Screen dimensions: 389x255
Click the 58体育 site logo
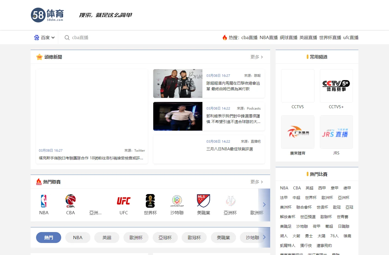click(x=47, y=15)
